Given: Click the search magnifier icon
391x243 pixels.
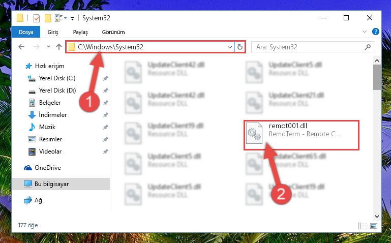Looking at the screenshot, I should (368, 47).
